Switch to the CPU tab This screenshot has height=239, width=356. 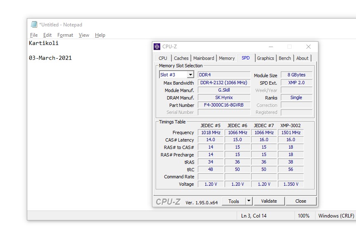(163, 58)
